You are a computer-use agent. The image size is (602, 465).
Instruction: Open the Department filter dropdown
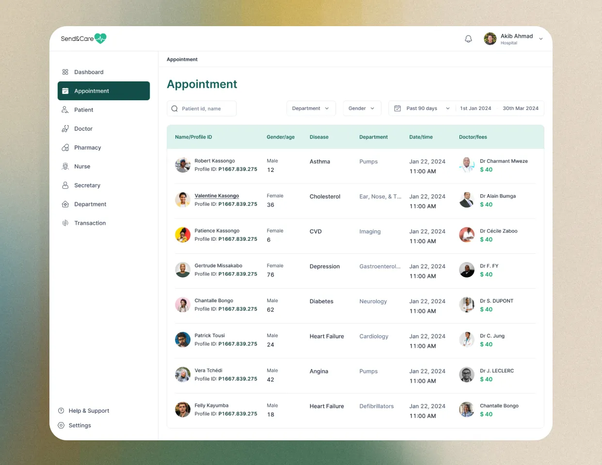(x=311, y=108)
